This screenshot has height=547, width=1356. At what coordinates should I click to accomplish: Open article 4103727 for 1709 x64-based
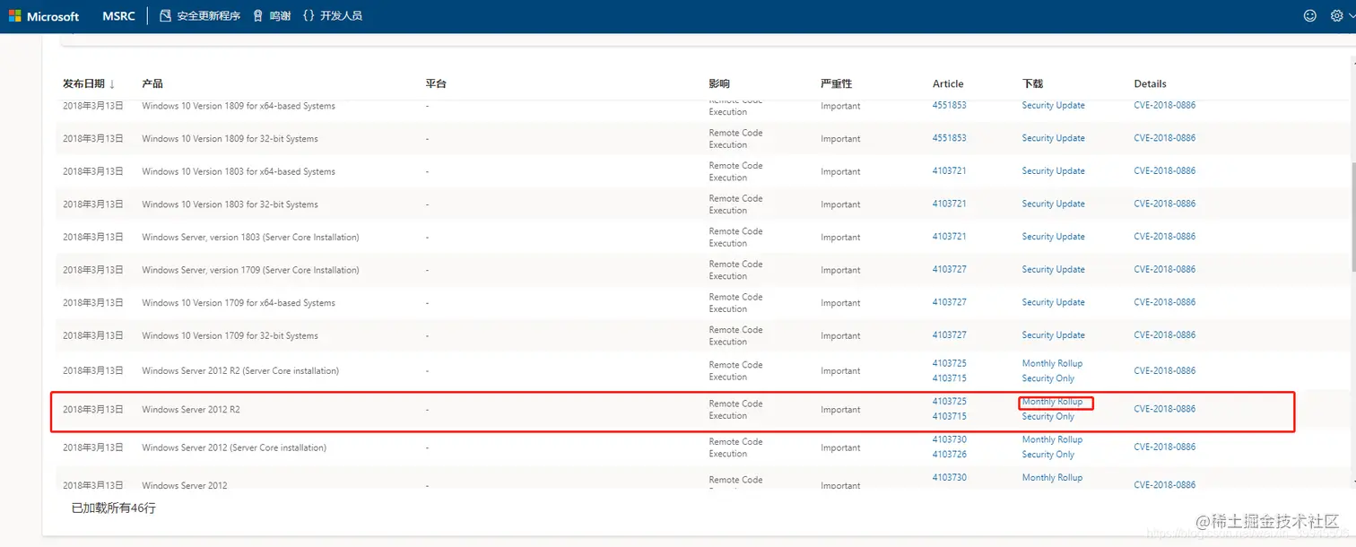(950, 302)
